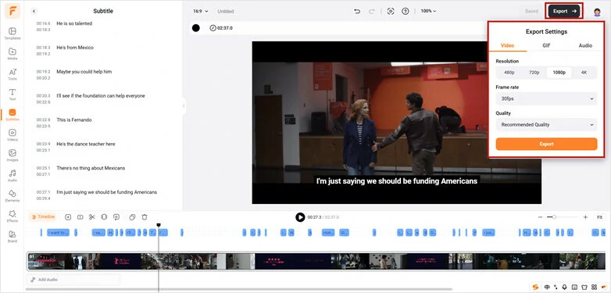
Task: Click the scissors cut icon on timeline toolbar
Action: [x=92, y=217]
